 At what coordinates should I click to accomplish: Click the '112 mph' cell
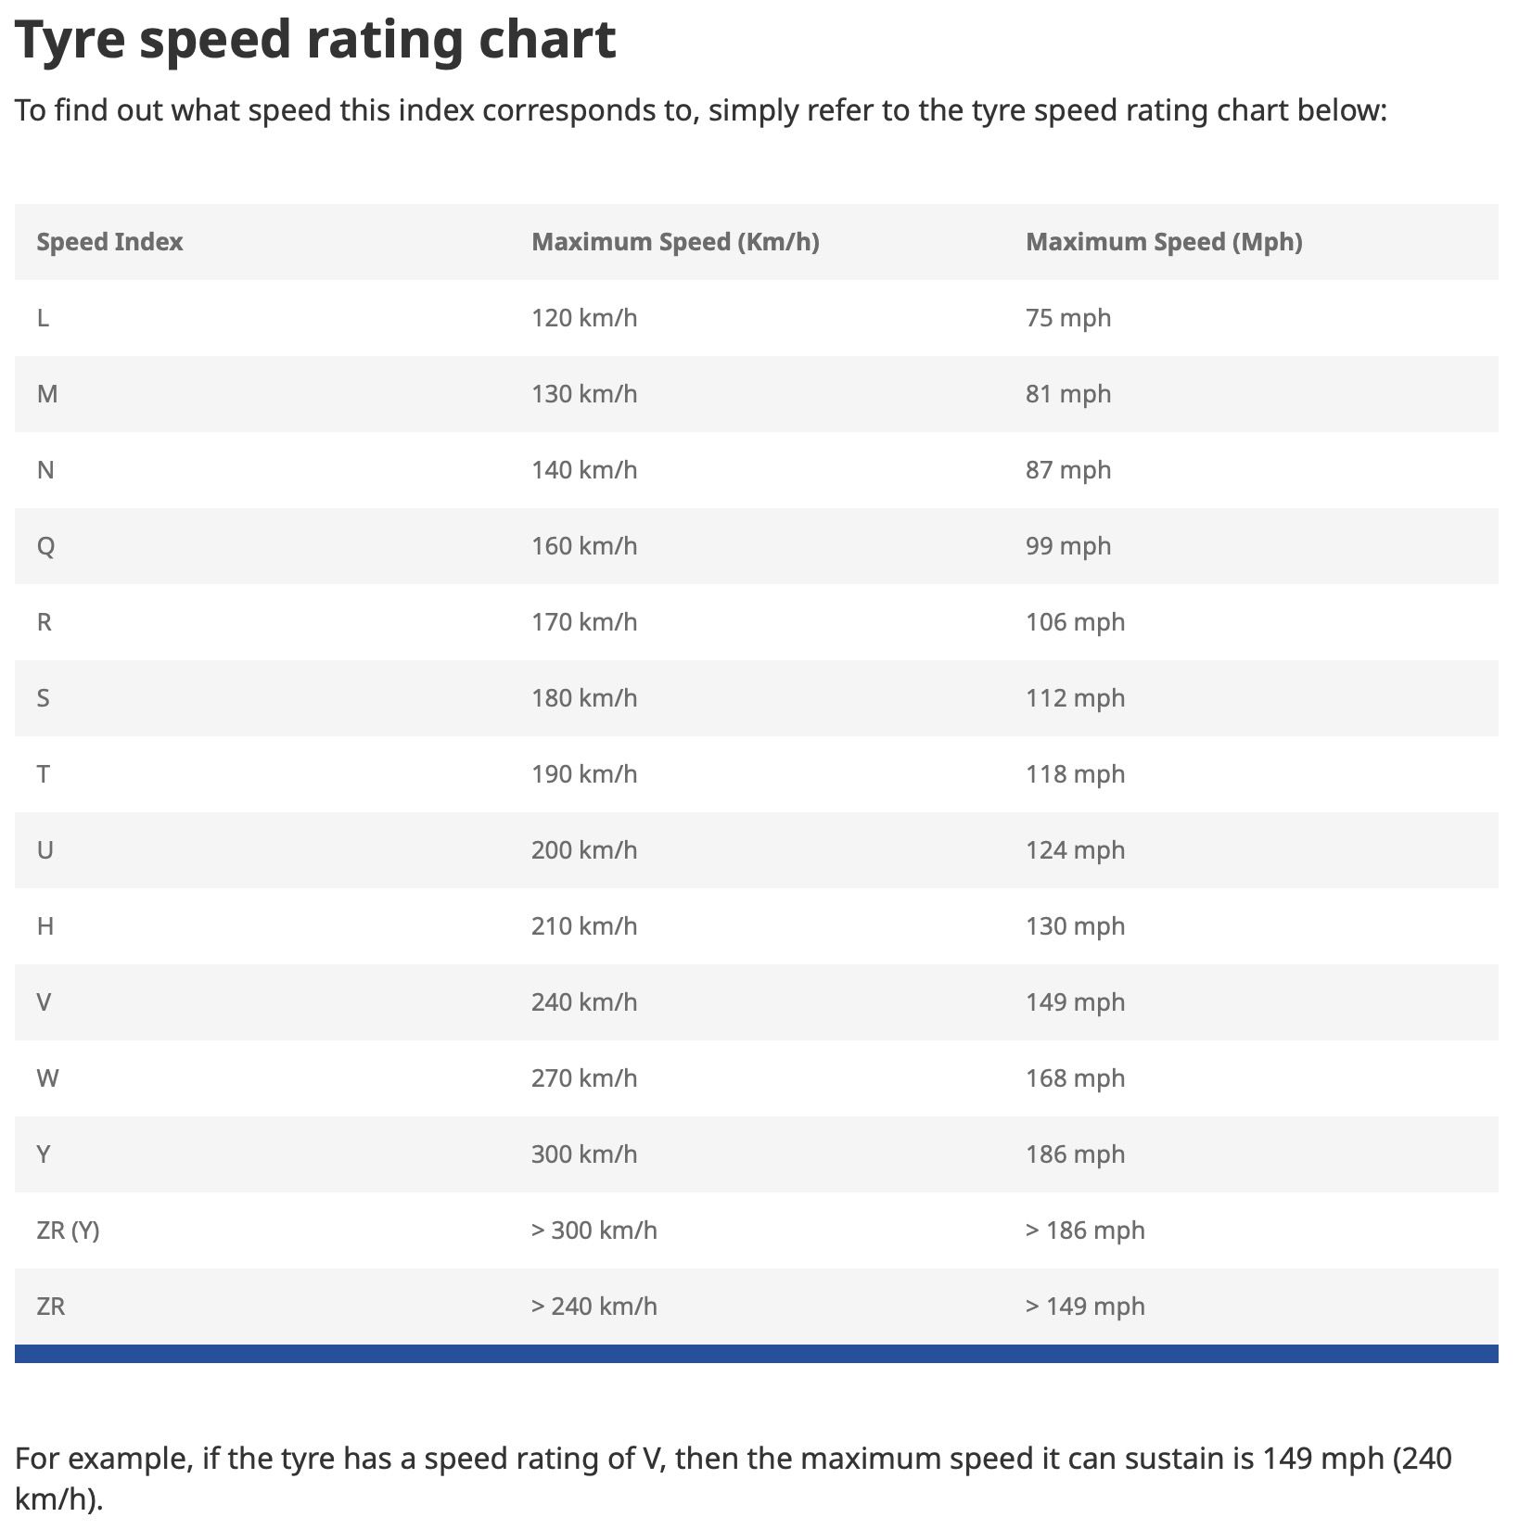[x=1075, y=698]
